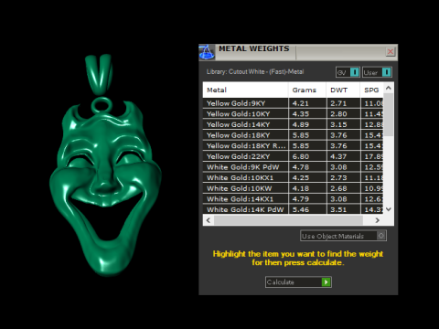
Task: Click the horizontal scroll left arrow
Action: [x=209, y=220]
